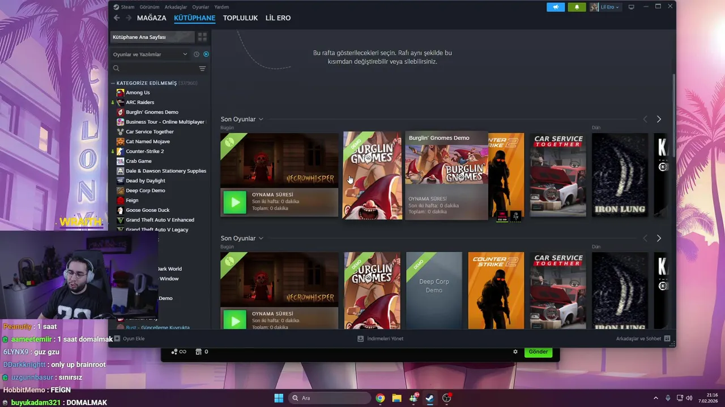
Task: Go forward with the right arrow
Action: 128,18
